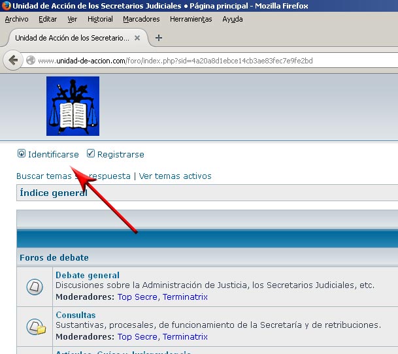
Task: Select the Unidad de Acción browser tab
Action: (72, 38)
